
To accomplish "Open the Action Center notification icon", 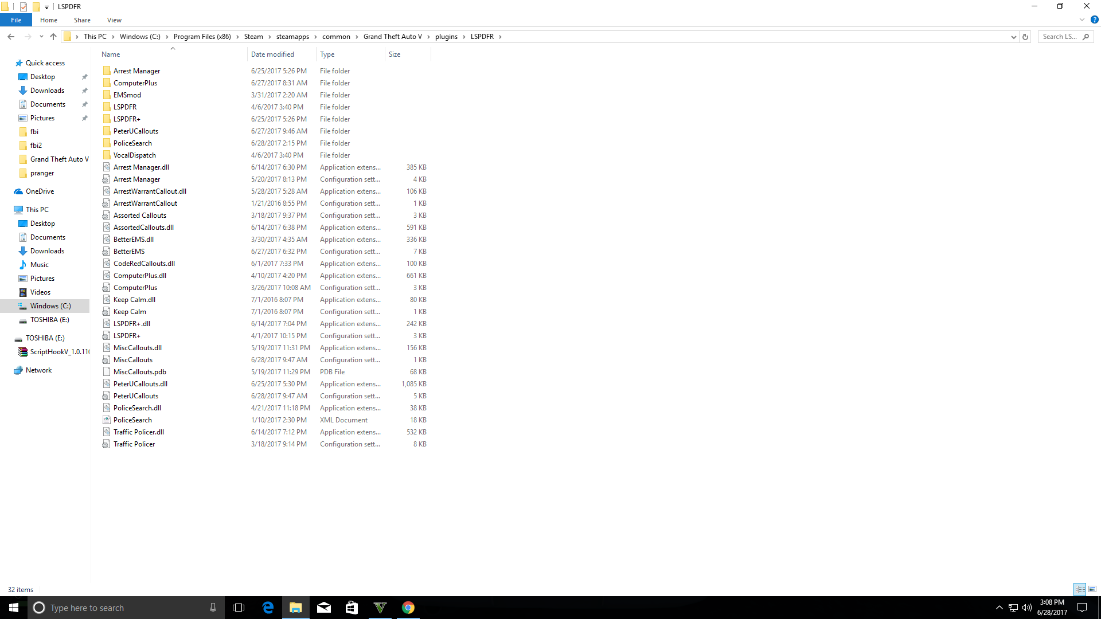I will point(1082,608).
